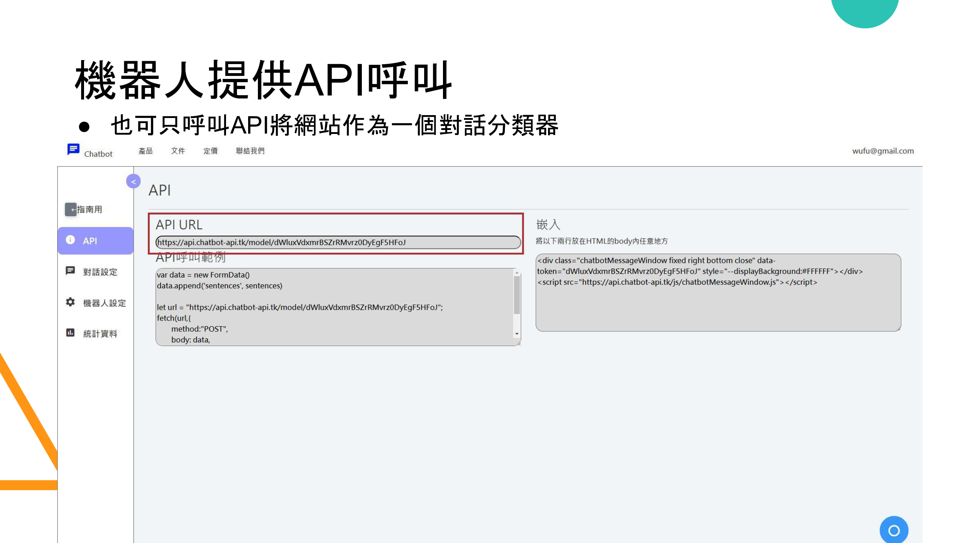Select the 機器人設定 sidebar item
This screenshot has height=543, width=966.
point(104,303)
